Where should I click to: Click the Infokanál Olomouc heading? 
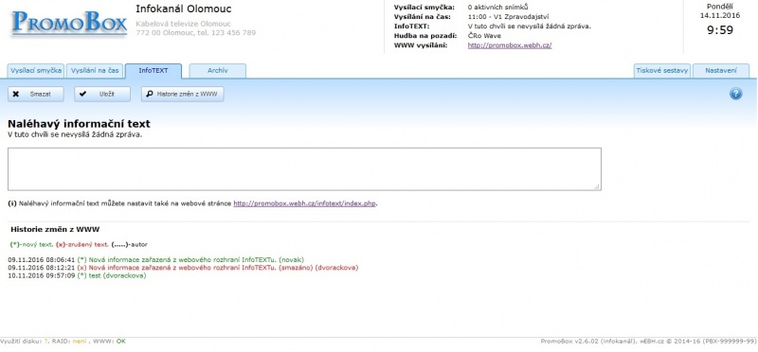[x=184, y=9]
